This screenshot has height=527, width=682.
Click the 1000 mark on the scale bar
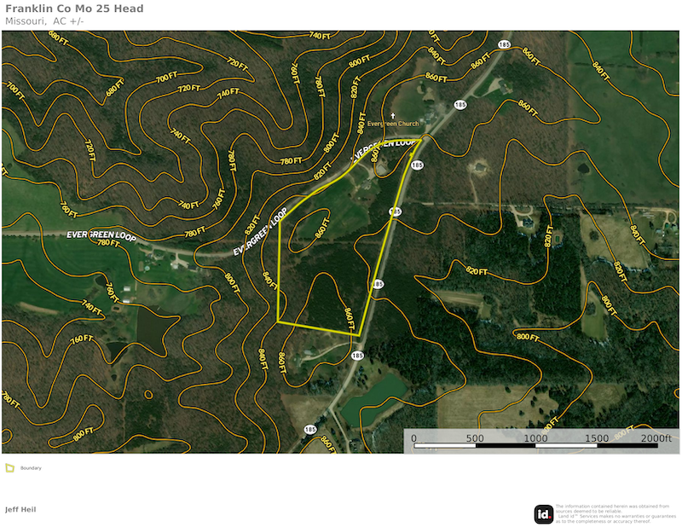tap(535, 438)
